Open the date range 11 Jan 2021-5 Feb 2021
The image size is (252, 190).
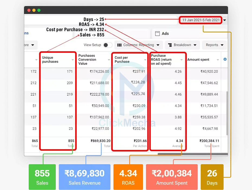[x=201, y=20]
